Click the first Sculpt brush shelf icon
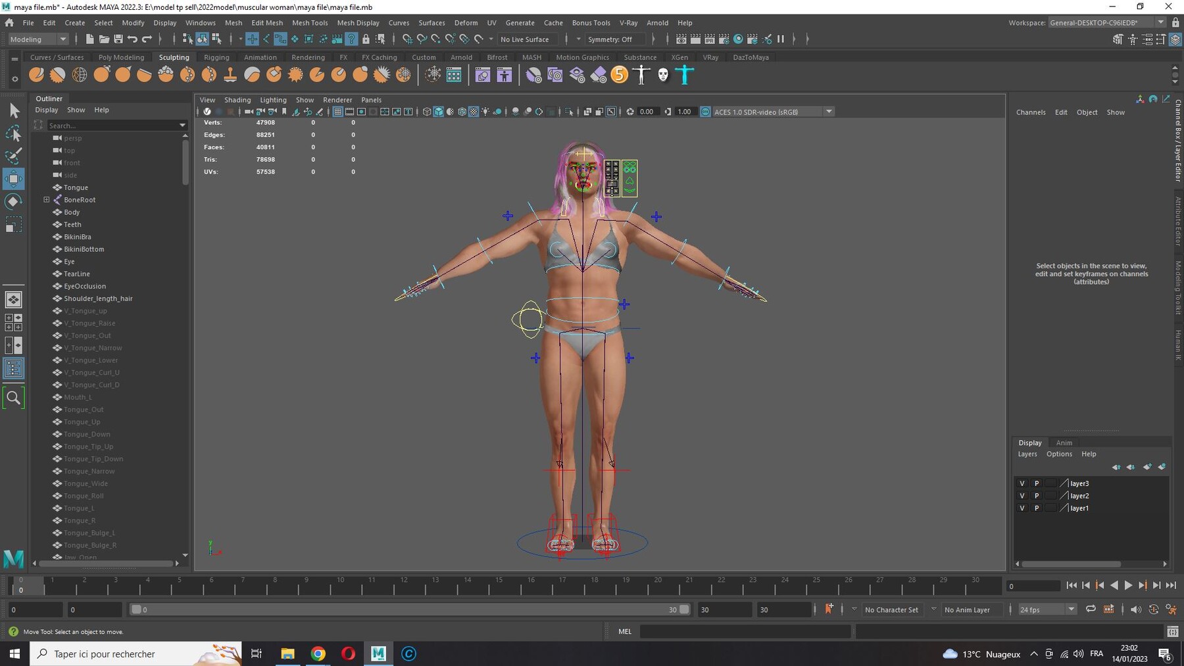1184x666 pixels. (37, 75)
